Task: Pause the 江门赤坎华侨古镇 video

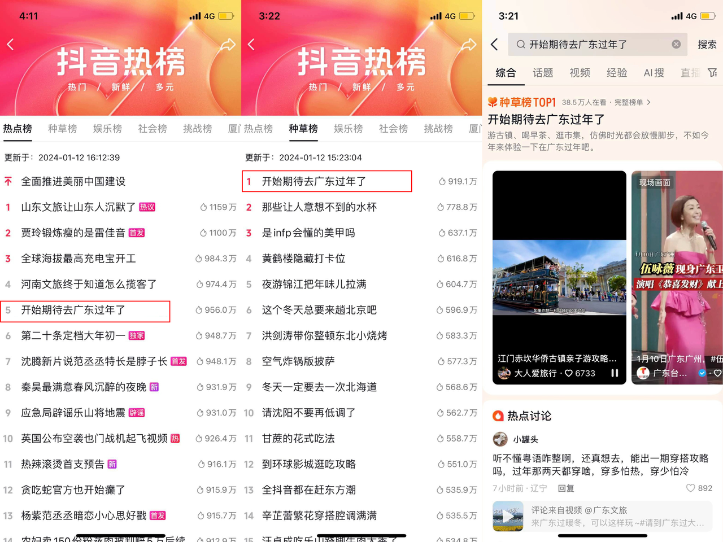Action: pos(615,373)
